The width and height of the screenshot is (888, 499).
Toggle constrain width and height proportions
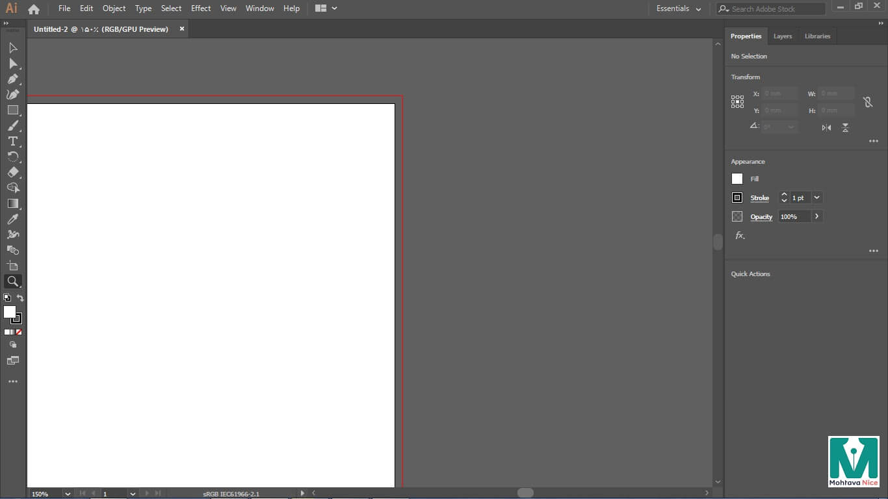[x=867, y=102]
